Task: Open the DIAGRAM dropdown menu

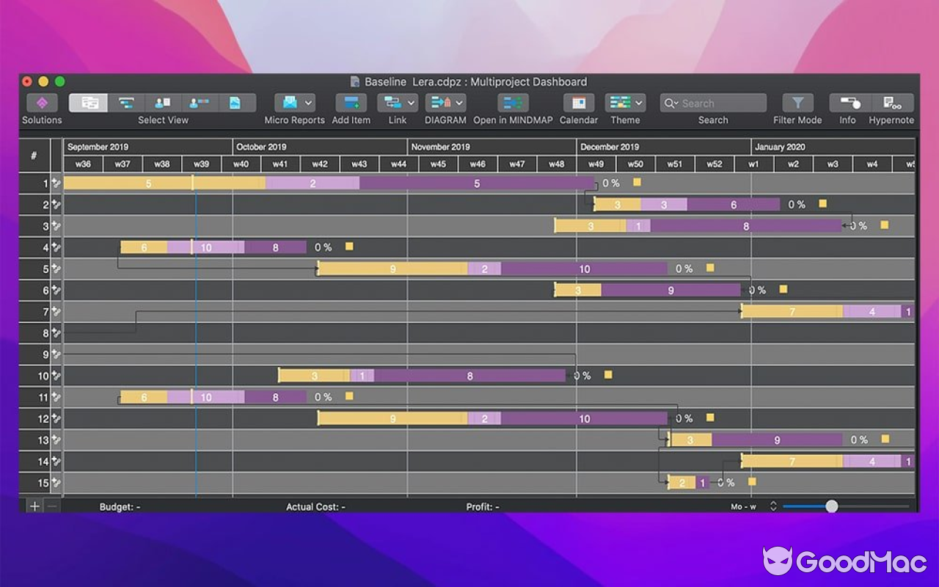Action: tap(459, 103)
